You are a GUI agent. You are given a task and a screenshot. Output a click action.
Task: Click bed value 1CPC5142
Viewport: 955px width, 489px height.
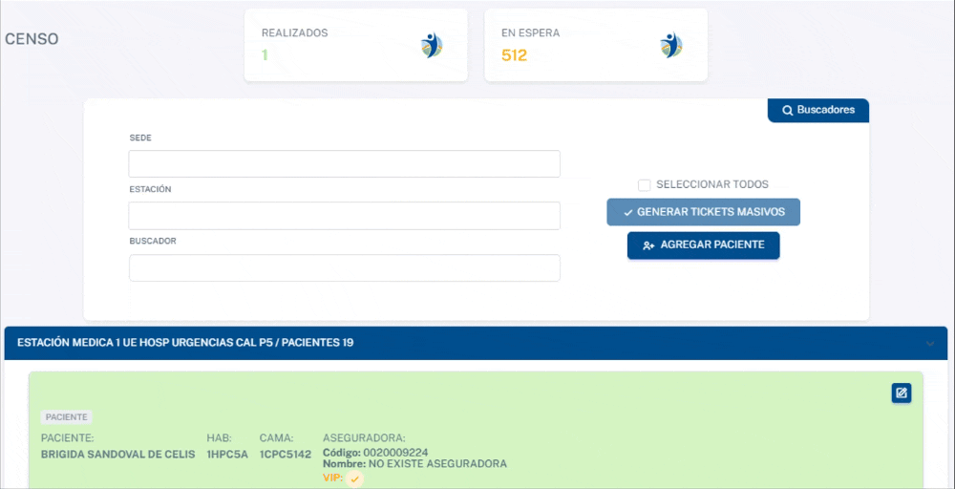tap(285, 455)
